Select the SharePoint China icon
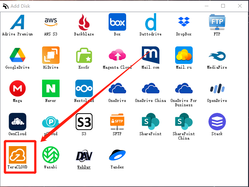The image size is (249, 187). [184, 122]
